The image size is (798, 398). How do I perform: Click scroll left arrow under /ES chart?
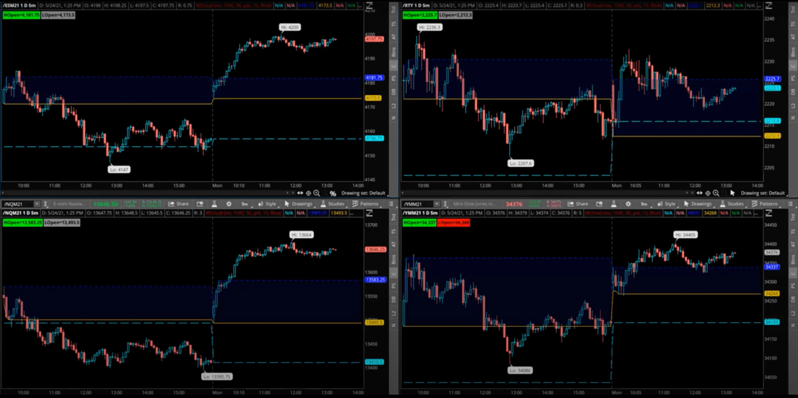click(x=2, y=193)
